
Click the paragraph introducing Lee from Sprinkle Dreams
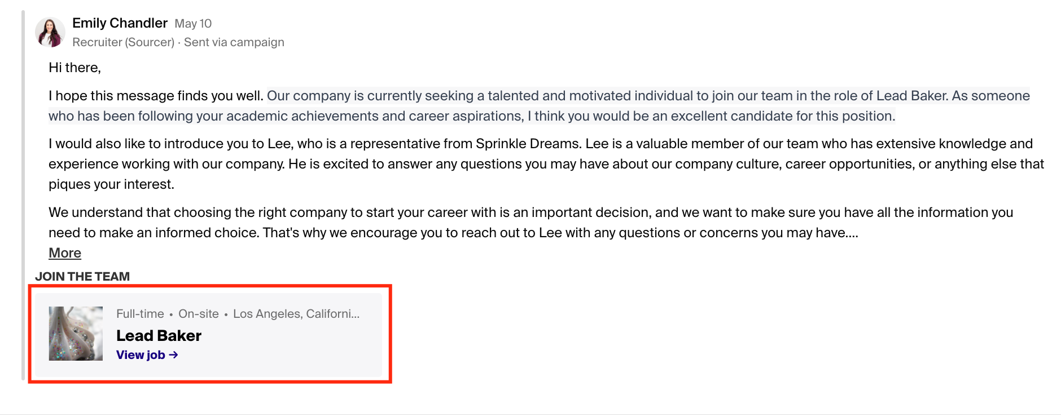(546, 164)
